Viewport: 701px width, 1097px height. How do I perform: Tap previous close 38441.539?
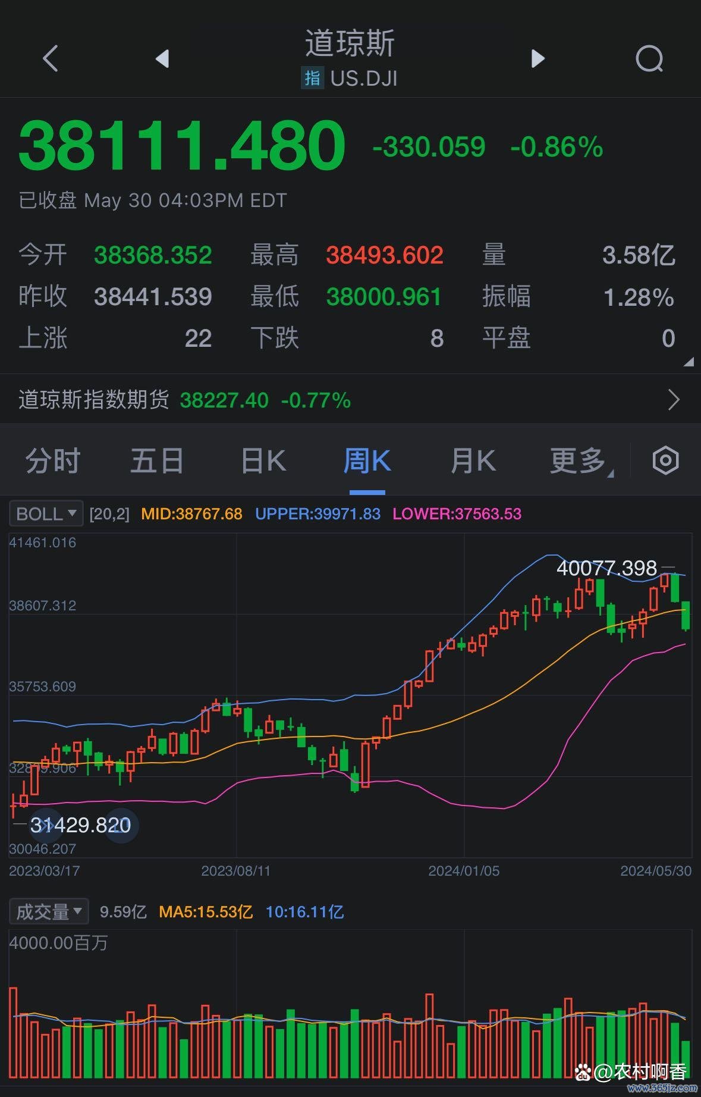click(x=153, y=296)
